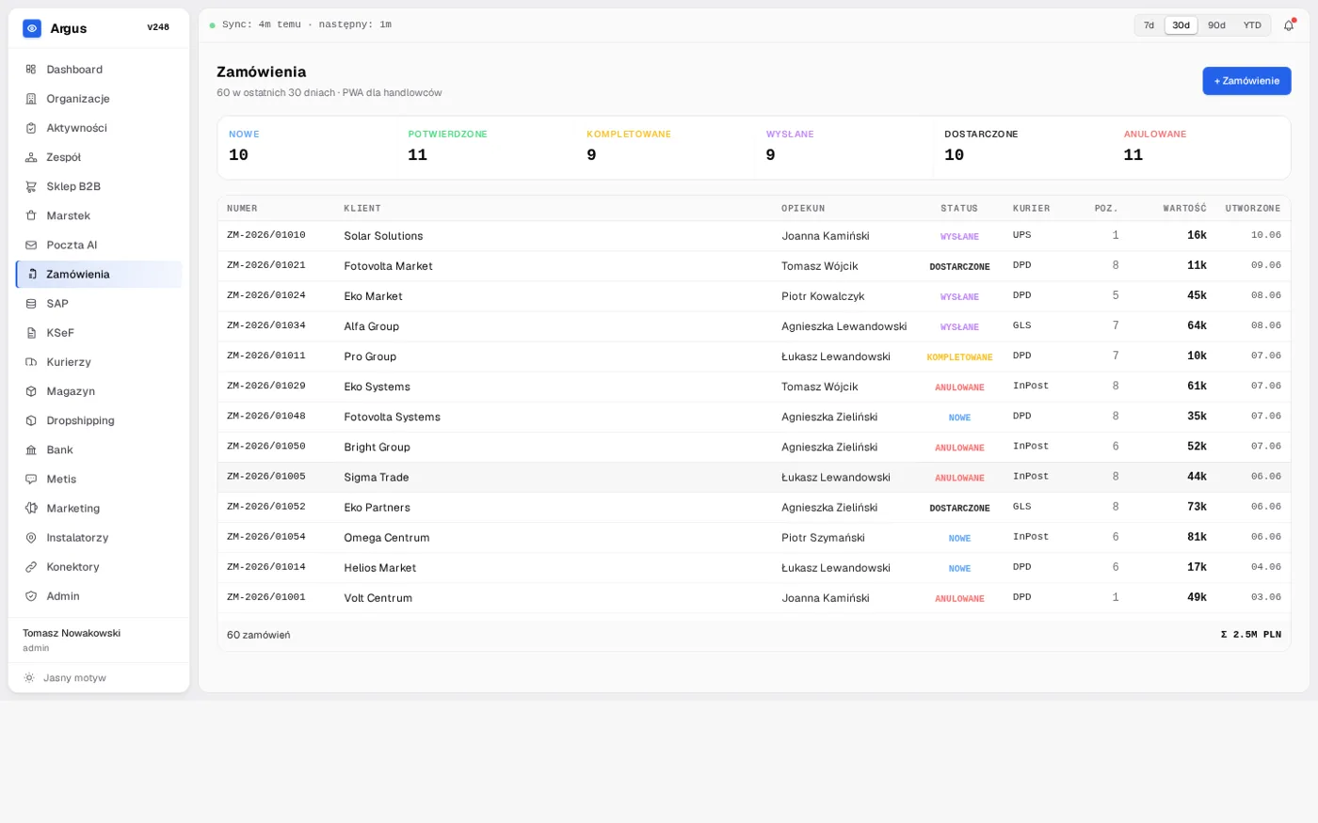The image size is (1318, 823).
Task: Click total Σ 2.5M PLN
Action: [x=1251, y=635]
